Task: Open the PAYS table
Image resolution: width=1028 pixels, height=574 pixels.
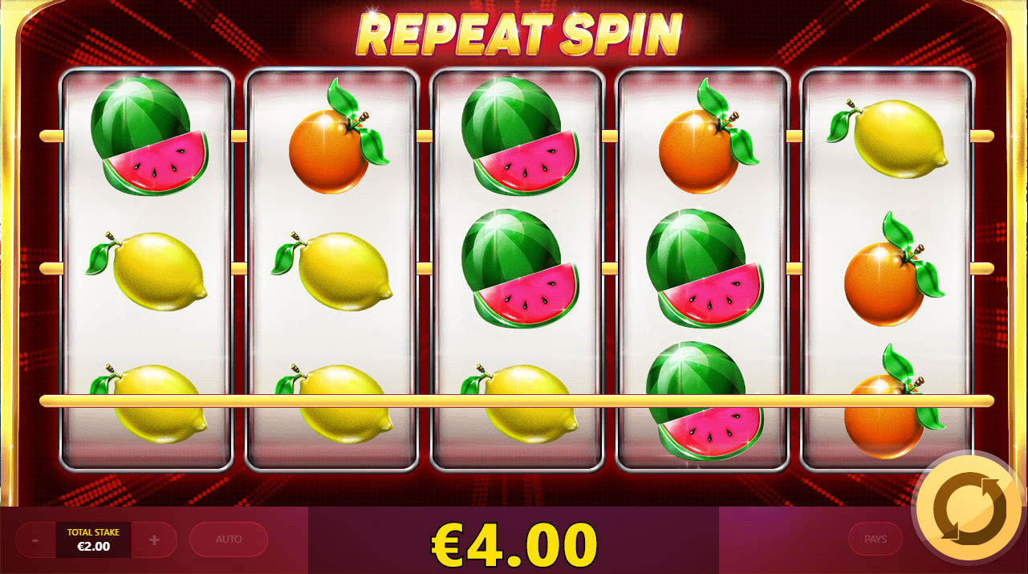Action: click(876, 539)
